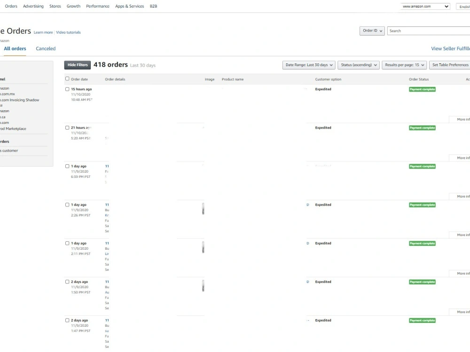Switch to the All orders tab

pos(15,48)
